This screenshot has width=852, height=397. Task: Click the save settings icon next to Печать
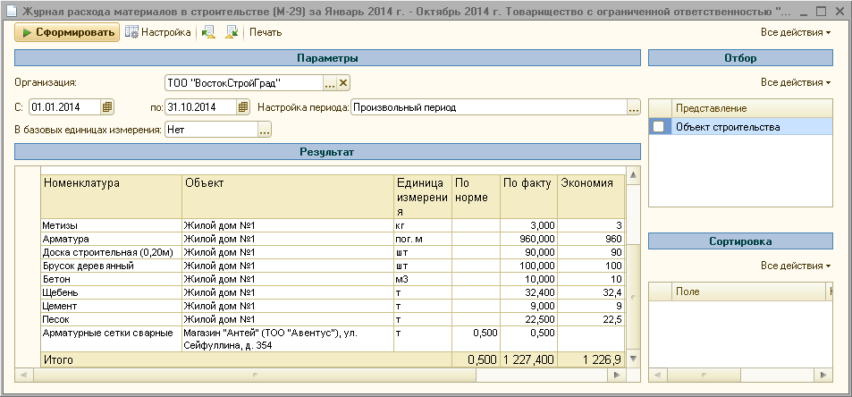click(x=232, y=32)
